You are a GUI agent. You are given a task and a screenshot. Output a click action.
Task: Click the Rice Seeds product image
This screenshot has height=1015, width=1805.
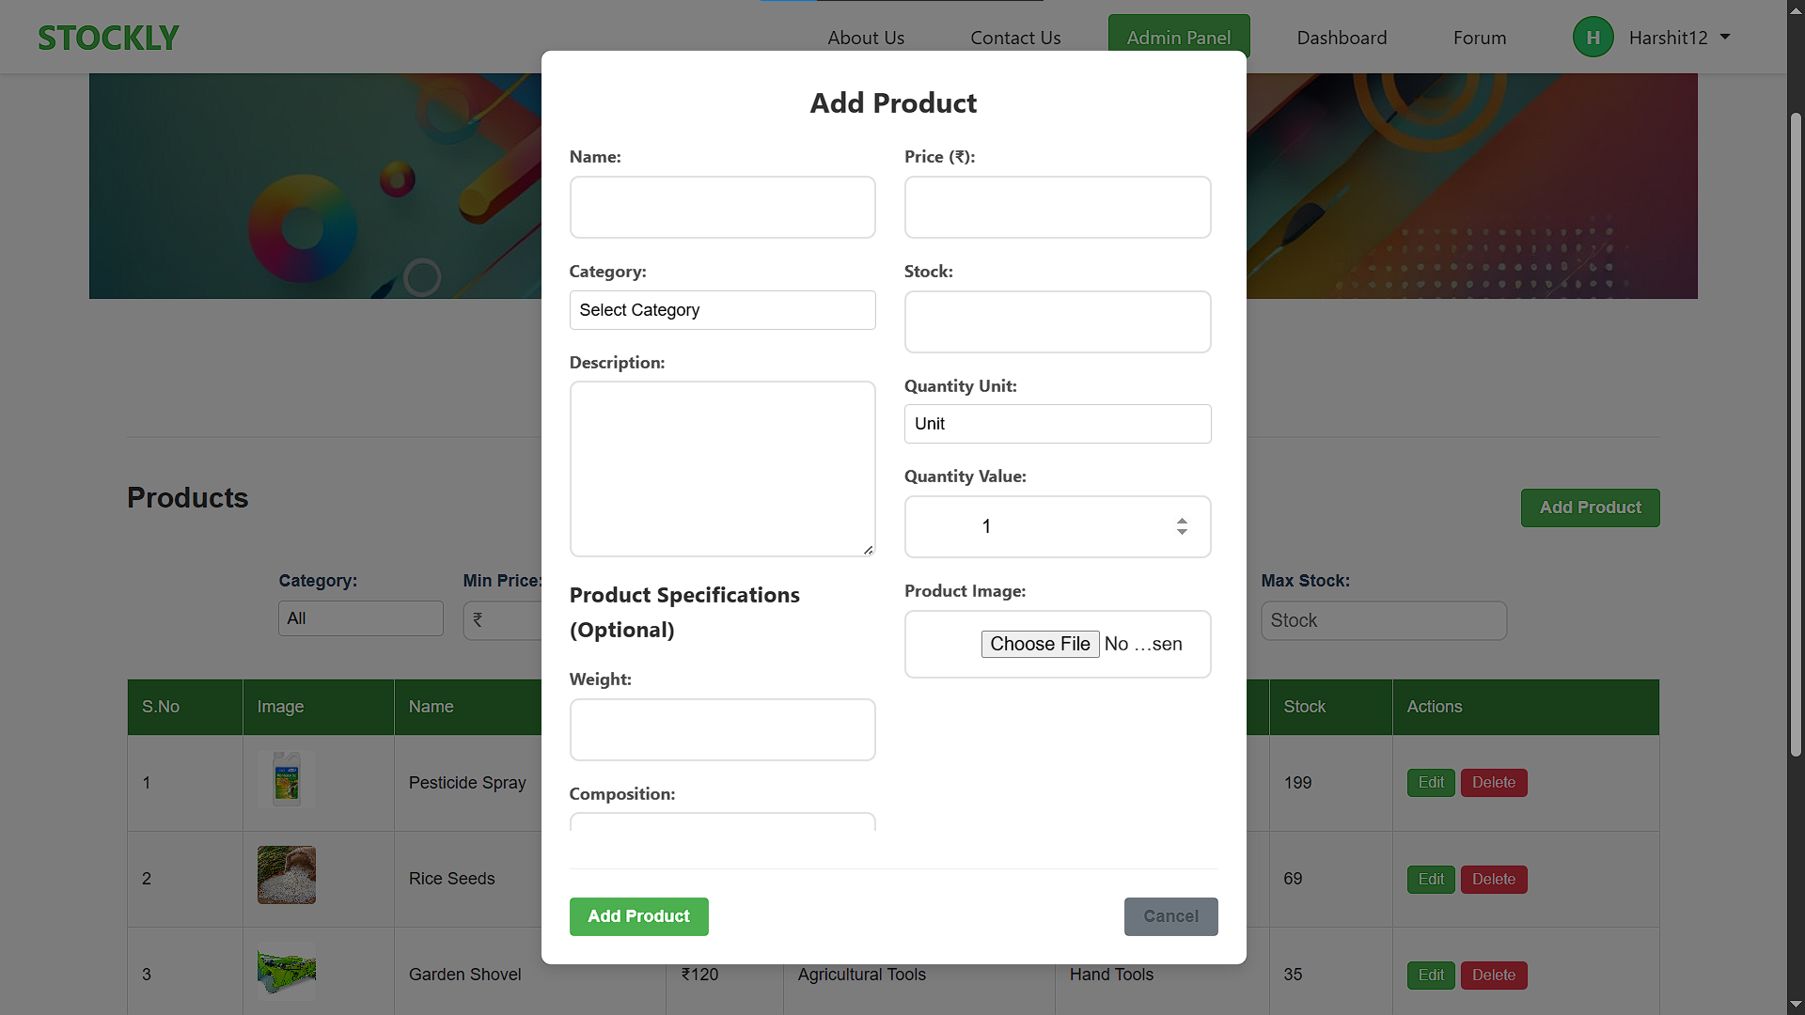(287, 875)
